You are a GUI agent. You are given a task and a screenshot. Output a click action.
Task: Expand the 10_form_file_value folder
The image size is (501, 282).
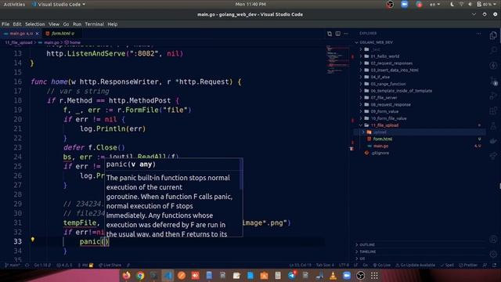[x=388, y=118]
